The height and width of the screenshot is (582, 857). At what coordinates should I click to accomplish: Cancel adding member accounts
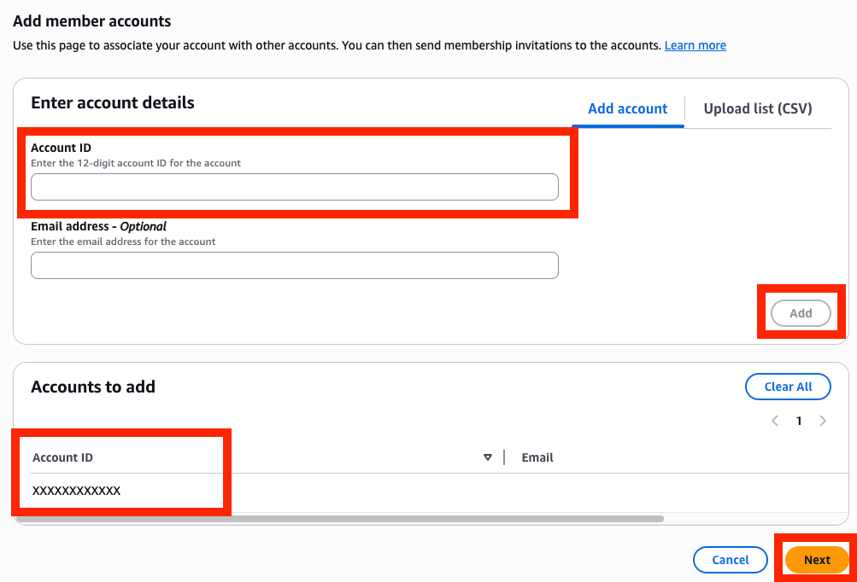tap(730, 560)
